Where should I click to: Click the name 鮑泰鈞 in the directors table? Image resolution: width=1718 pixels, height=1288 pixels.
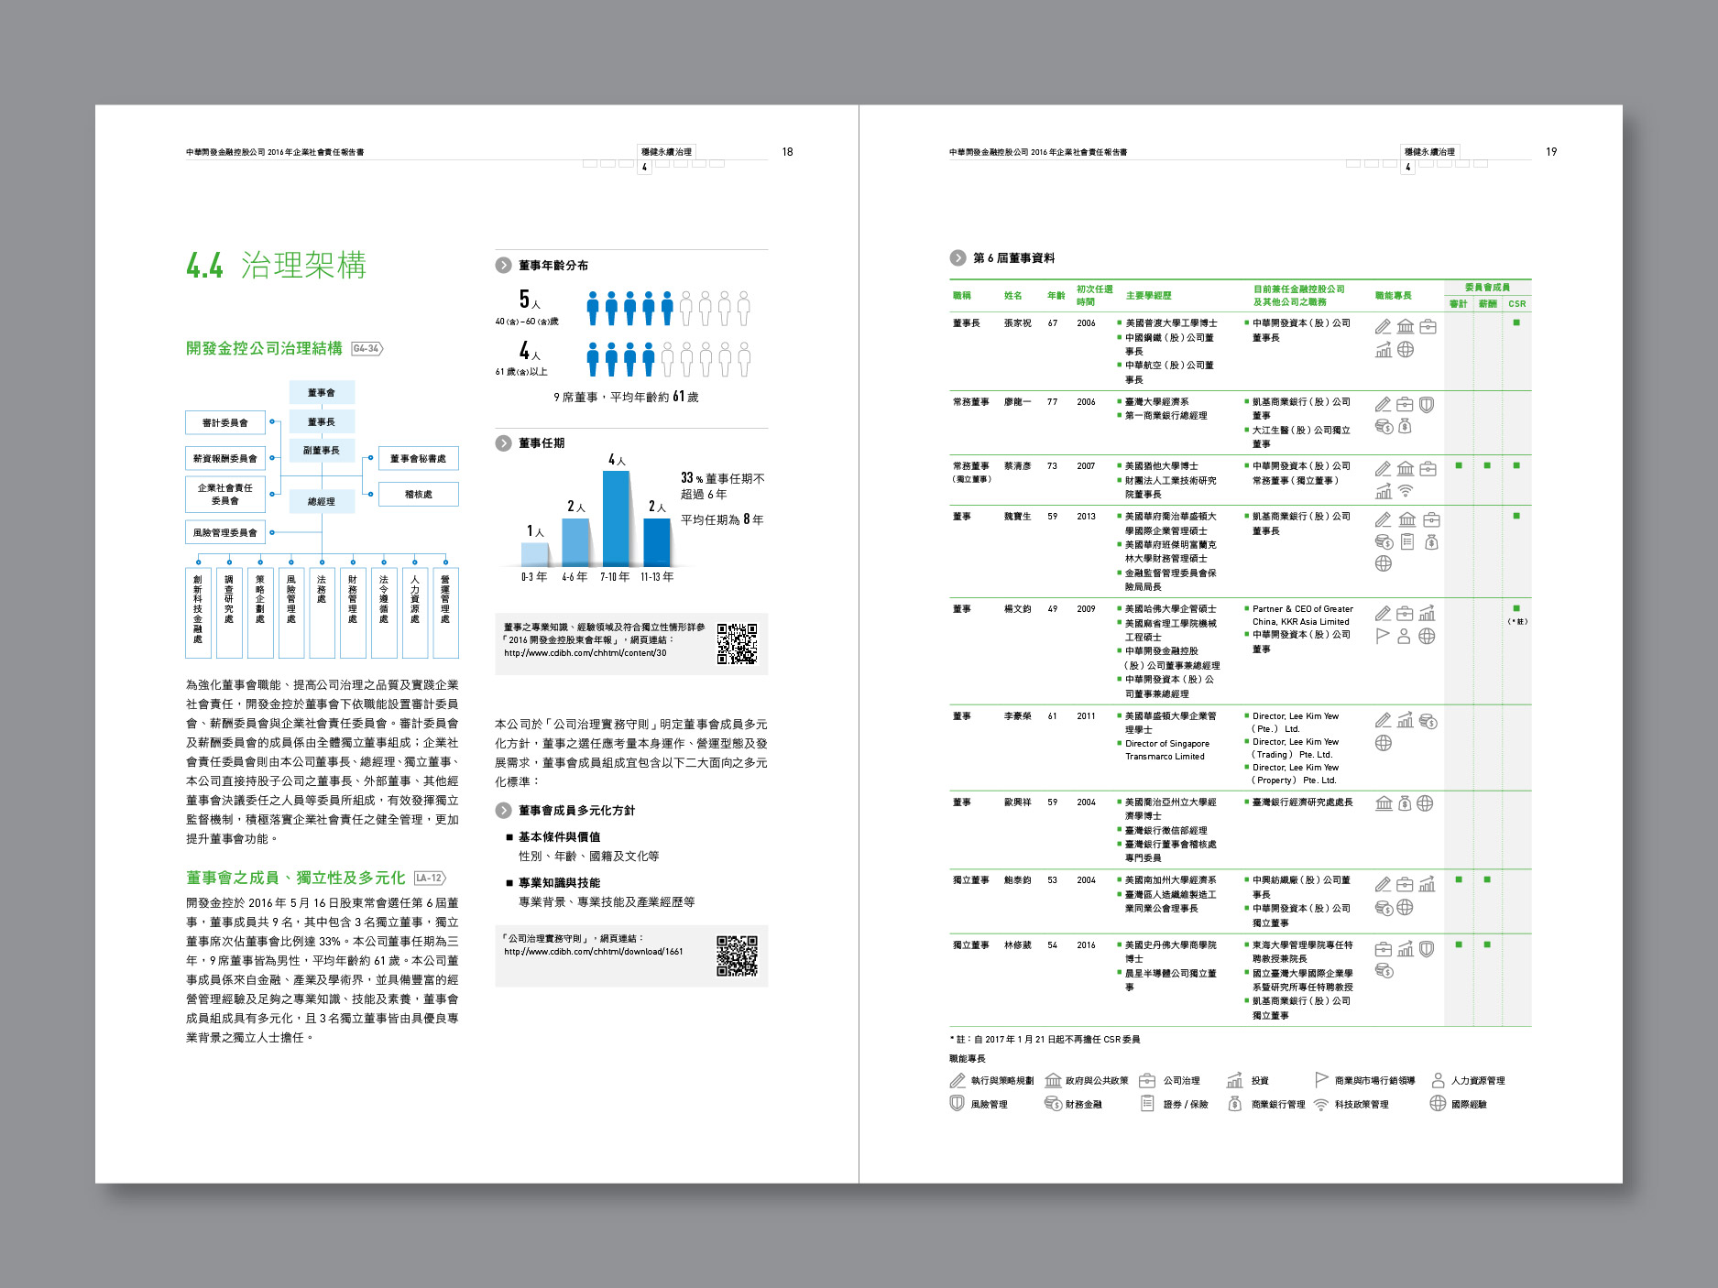[1018, 879]
